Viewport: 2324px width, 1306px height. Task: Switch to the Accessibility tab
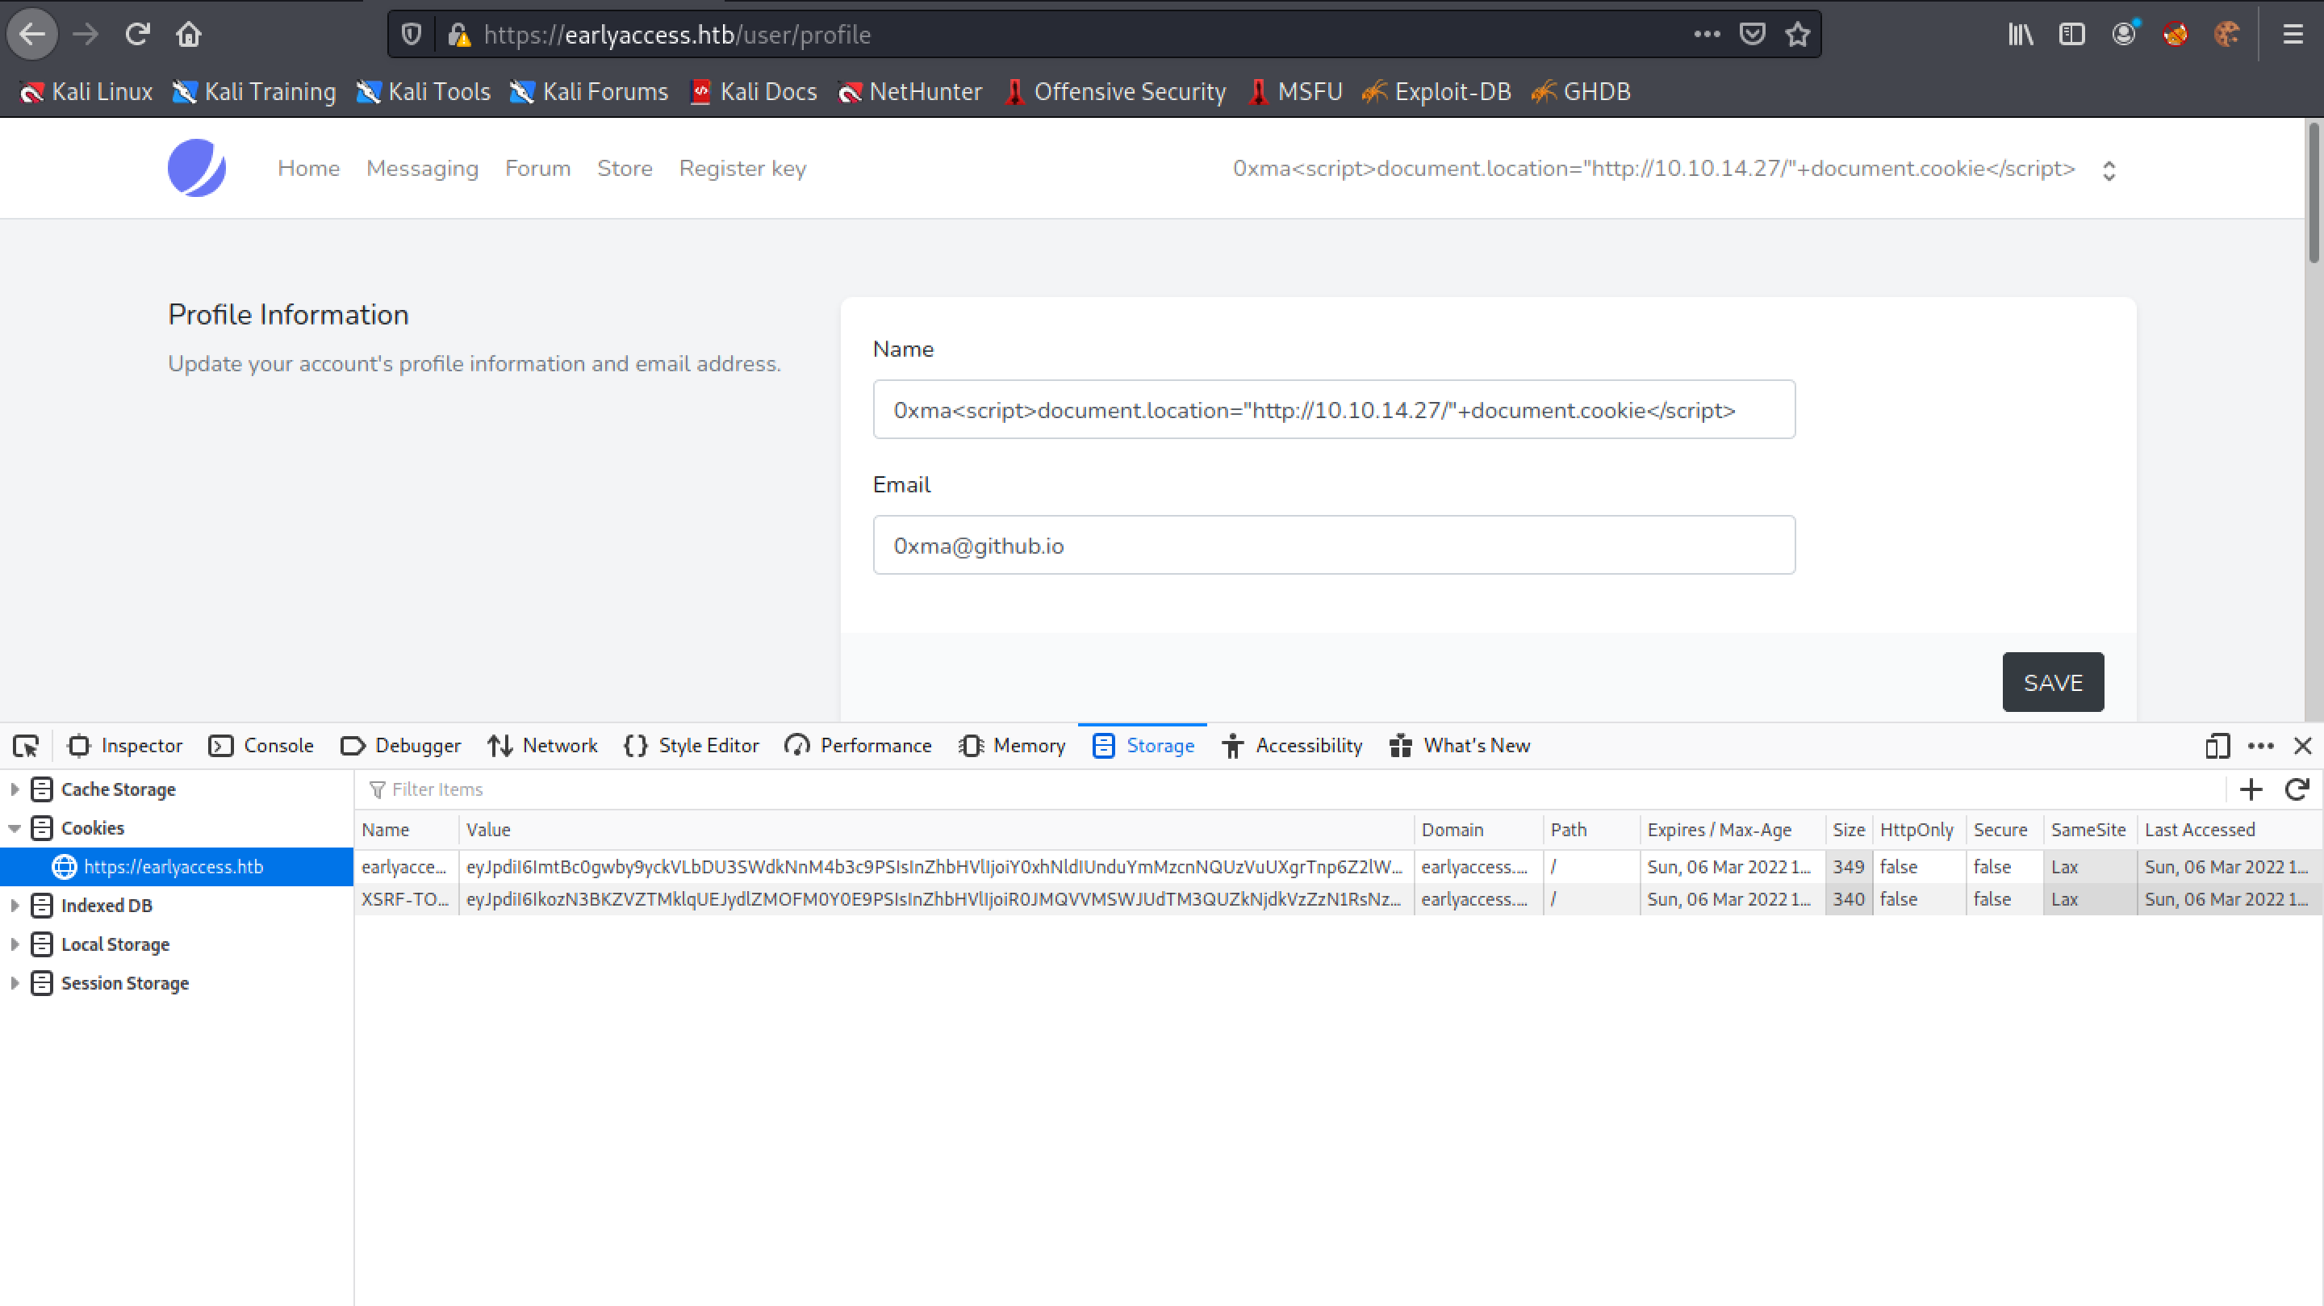(1292, 746)
